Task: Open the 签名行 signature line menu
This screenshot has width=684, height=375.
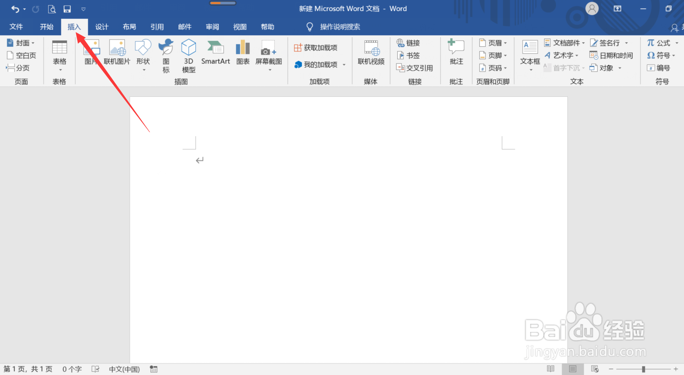Action: click(609, 43)
